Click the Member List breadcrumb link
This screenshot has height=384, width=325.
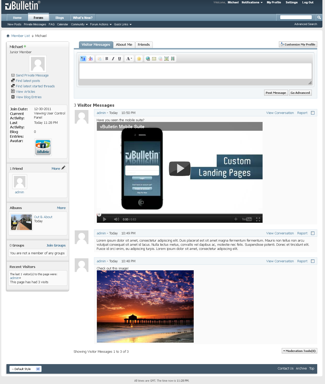click(20, 36)
